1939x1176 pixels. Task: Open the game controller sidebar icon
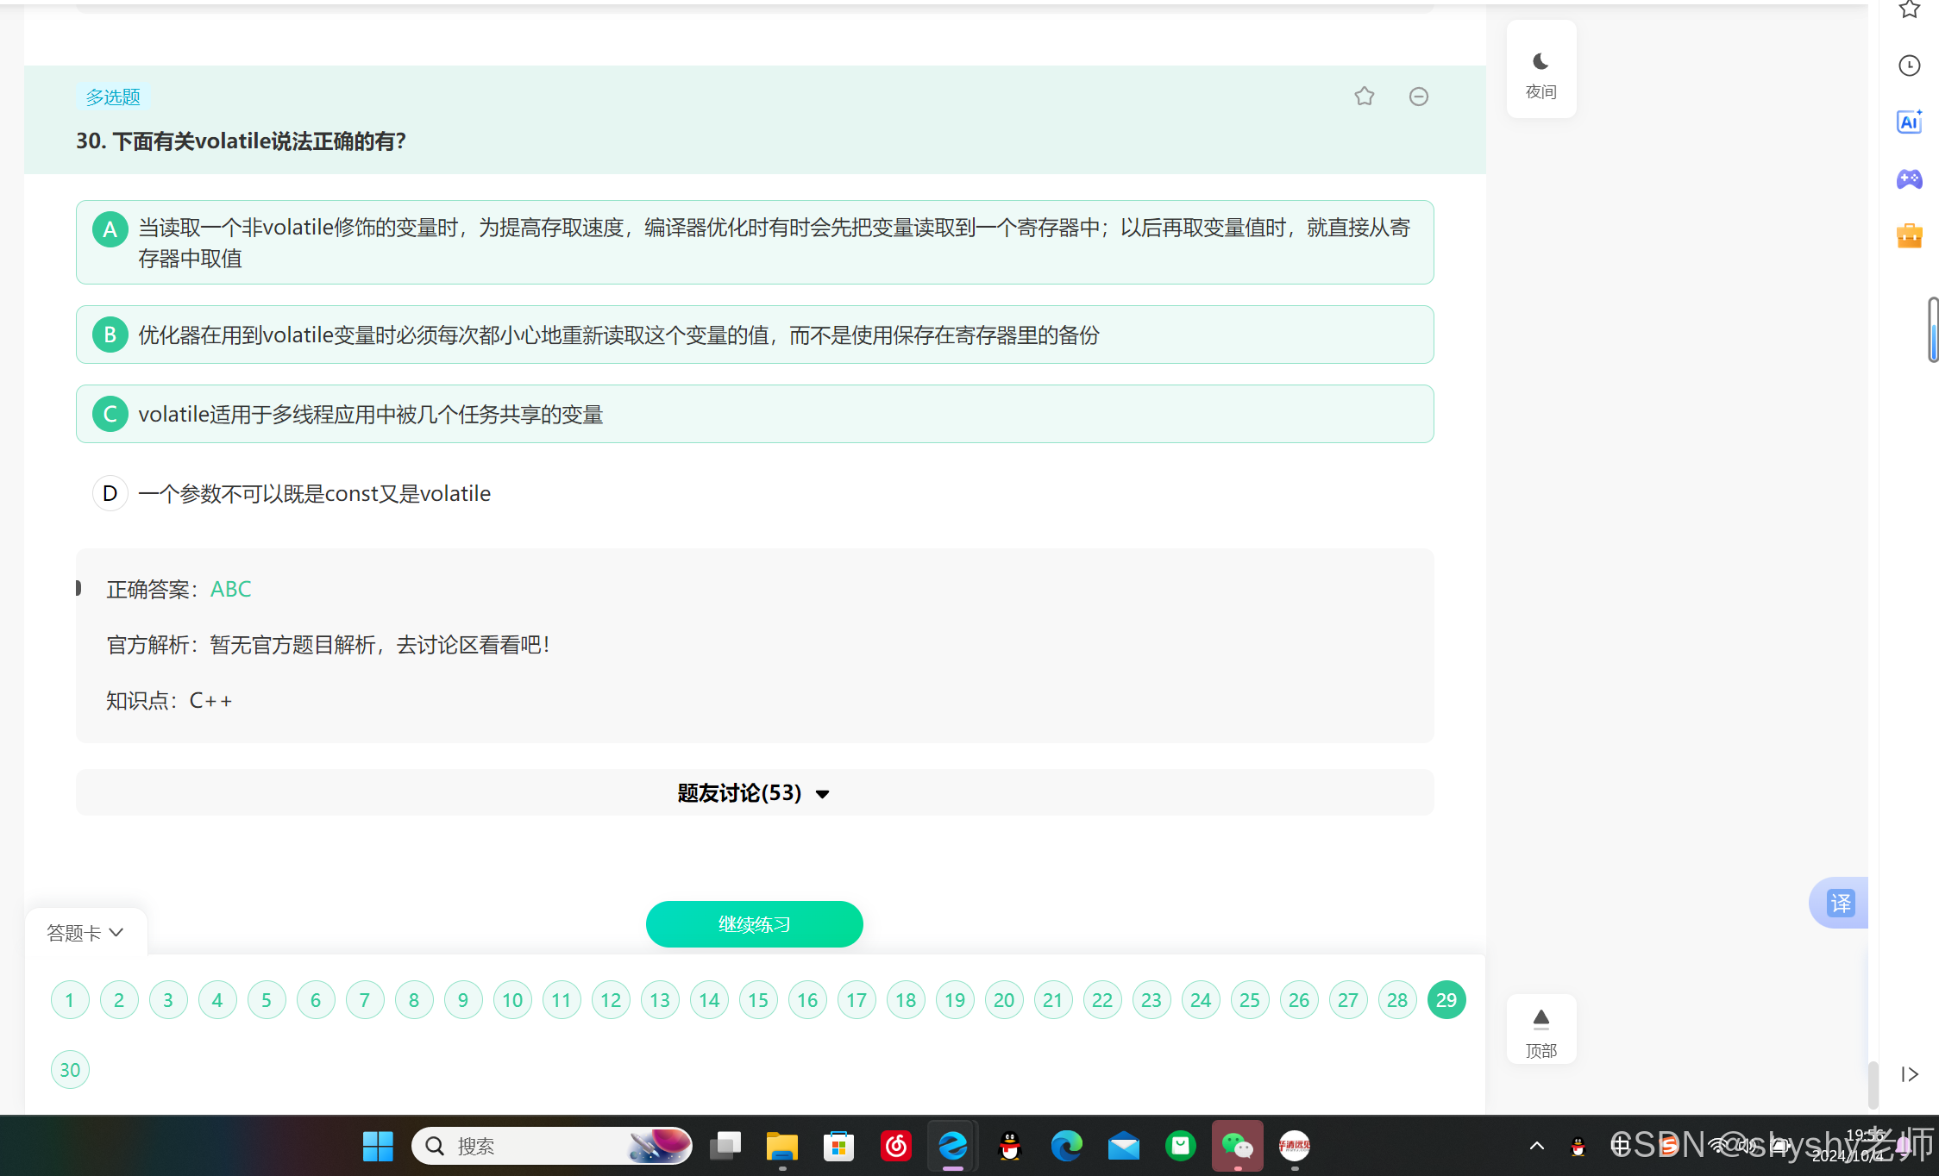1909,179
